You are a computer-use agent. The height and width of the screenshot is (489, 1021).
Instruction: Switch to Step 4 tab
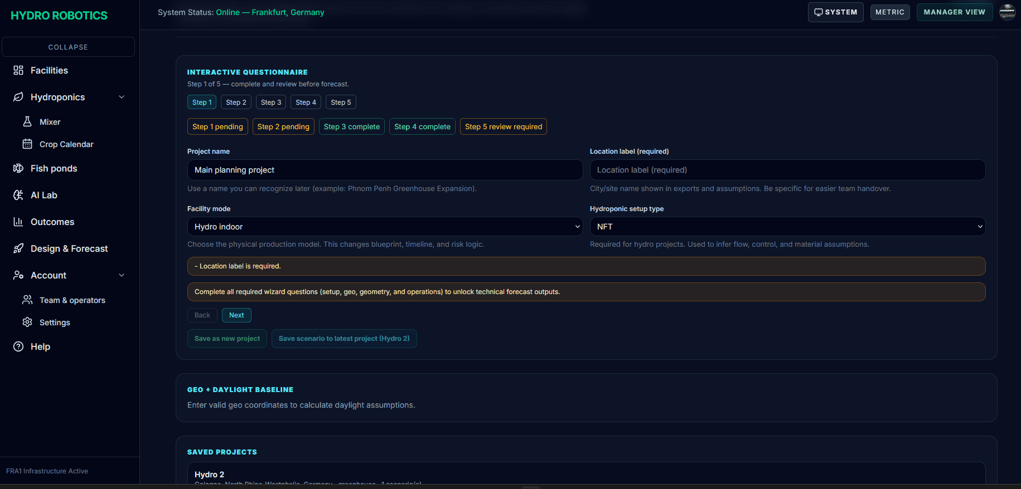point(306,102)
